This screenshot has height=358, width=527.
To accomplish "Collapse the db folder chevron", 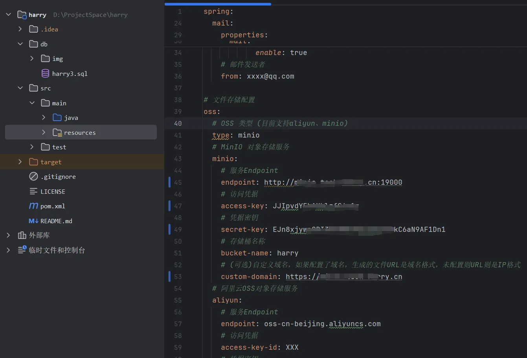I will [20, 44].
